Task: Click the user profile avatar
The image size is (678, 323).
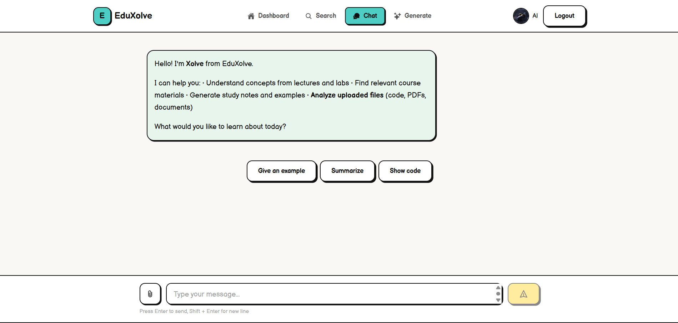Action: click(521, 16)
